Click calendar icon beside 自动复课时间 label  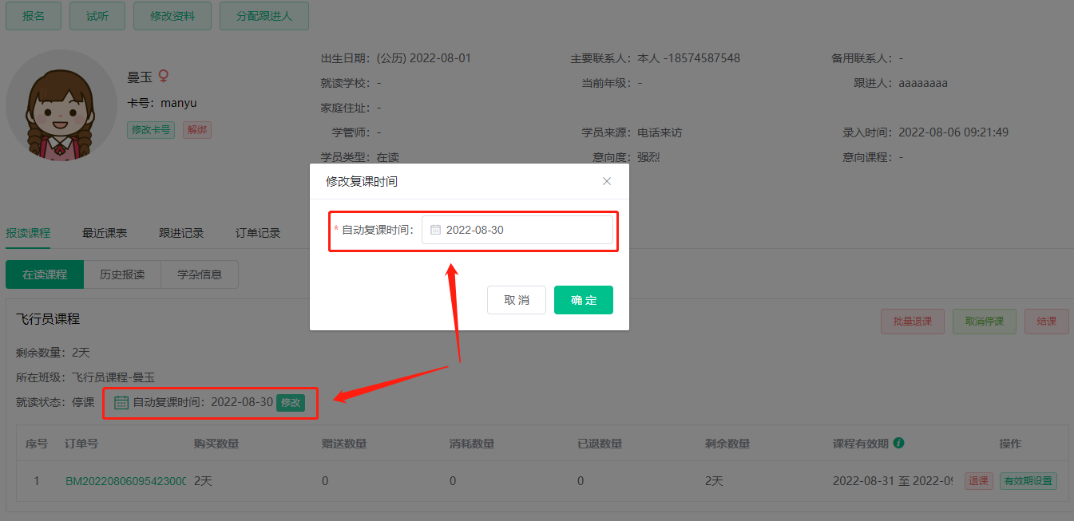tap(121, 403)
